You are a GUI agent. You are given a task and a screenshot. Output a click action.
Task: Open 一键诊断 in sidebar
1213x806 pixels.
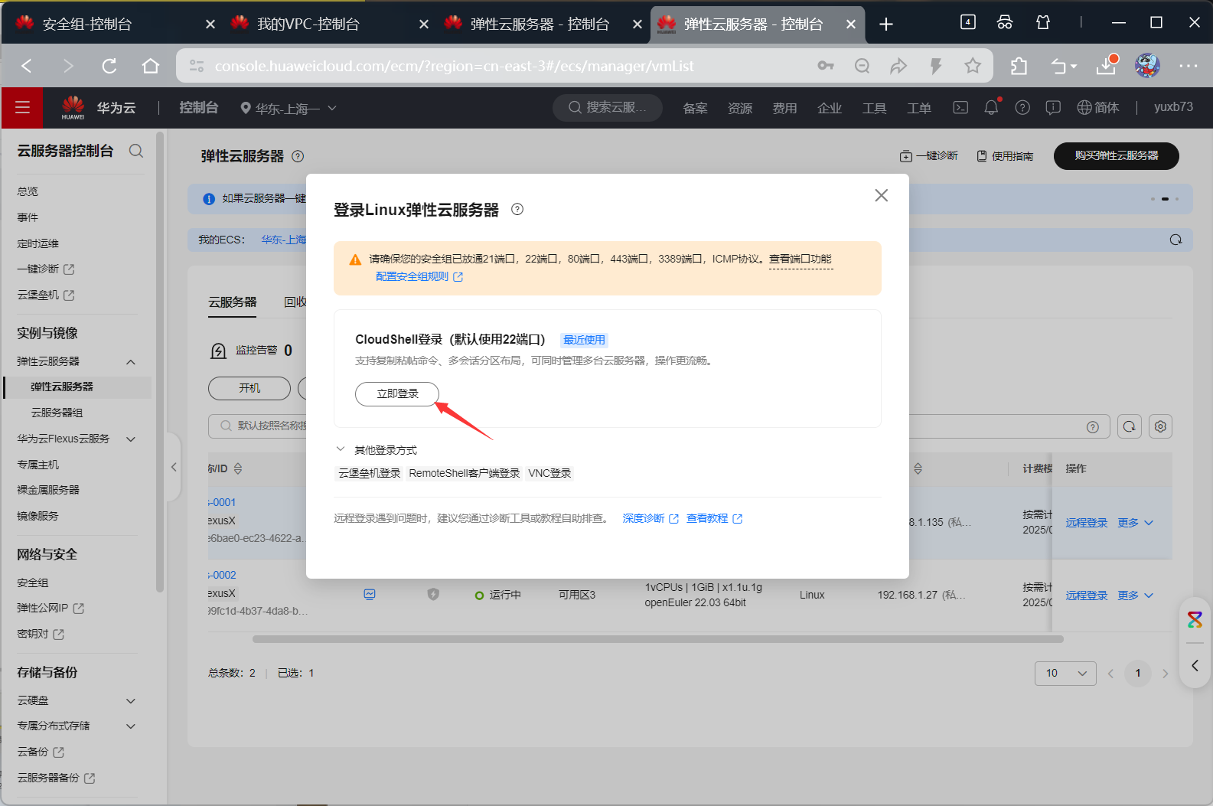[x=45, y=269]
